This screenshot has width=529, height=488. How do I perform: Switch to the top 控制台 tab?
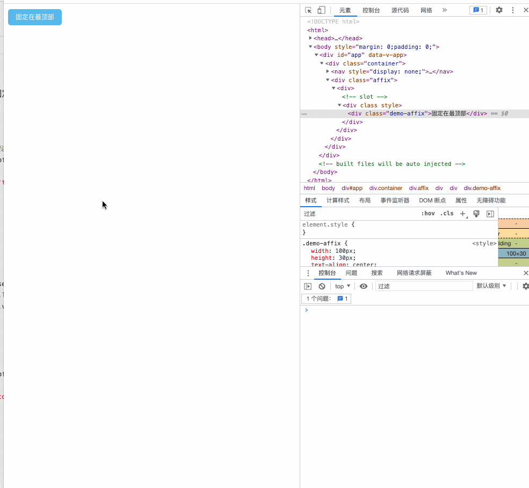tap(371, 10)
